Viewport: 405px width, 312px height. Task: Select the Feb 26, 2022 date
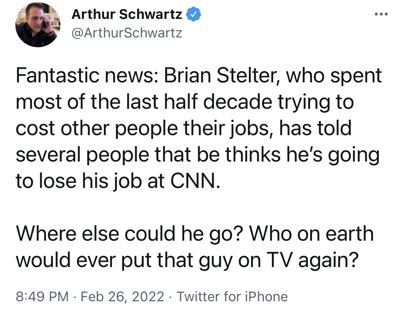click(x=122, y=297)
